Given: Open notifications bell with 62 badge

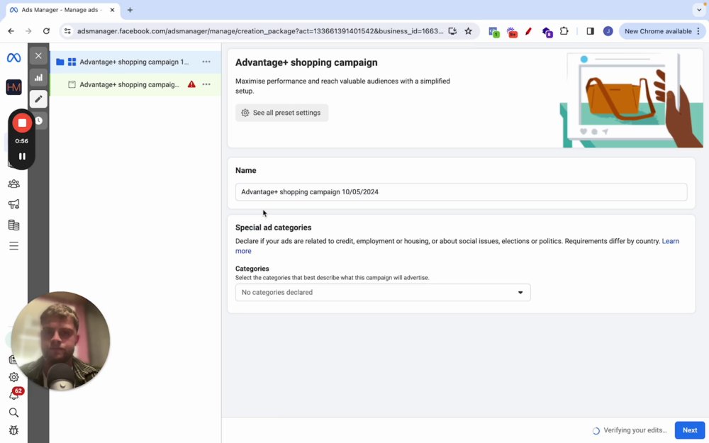Looking at the screenshot, I should tap(14, 395).
